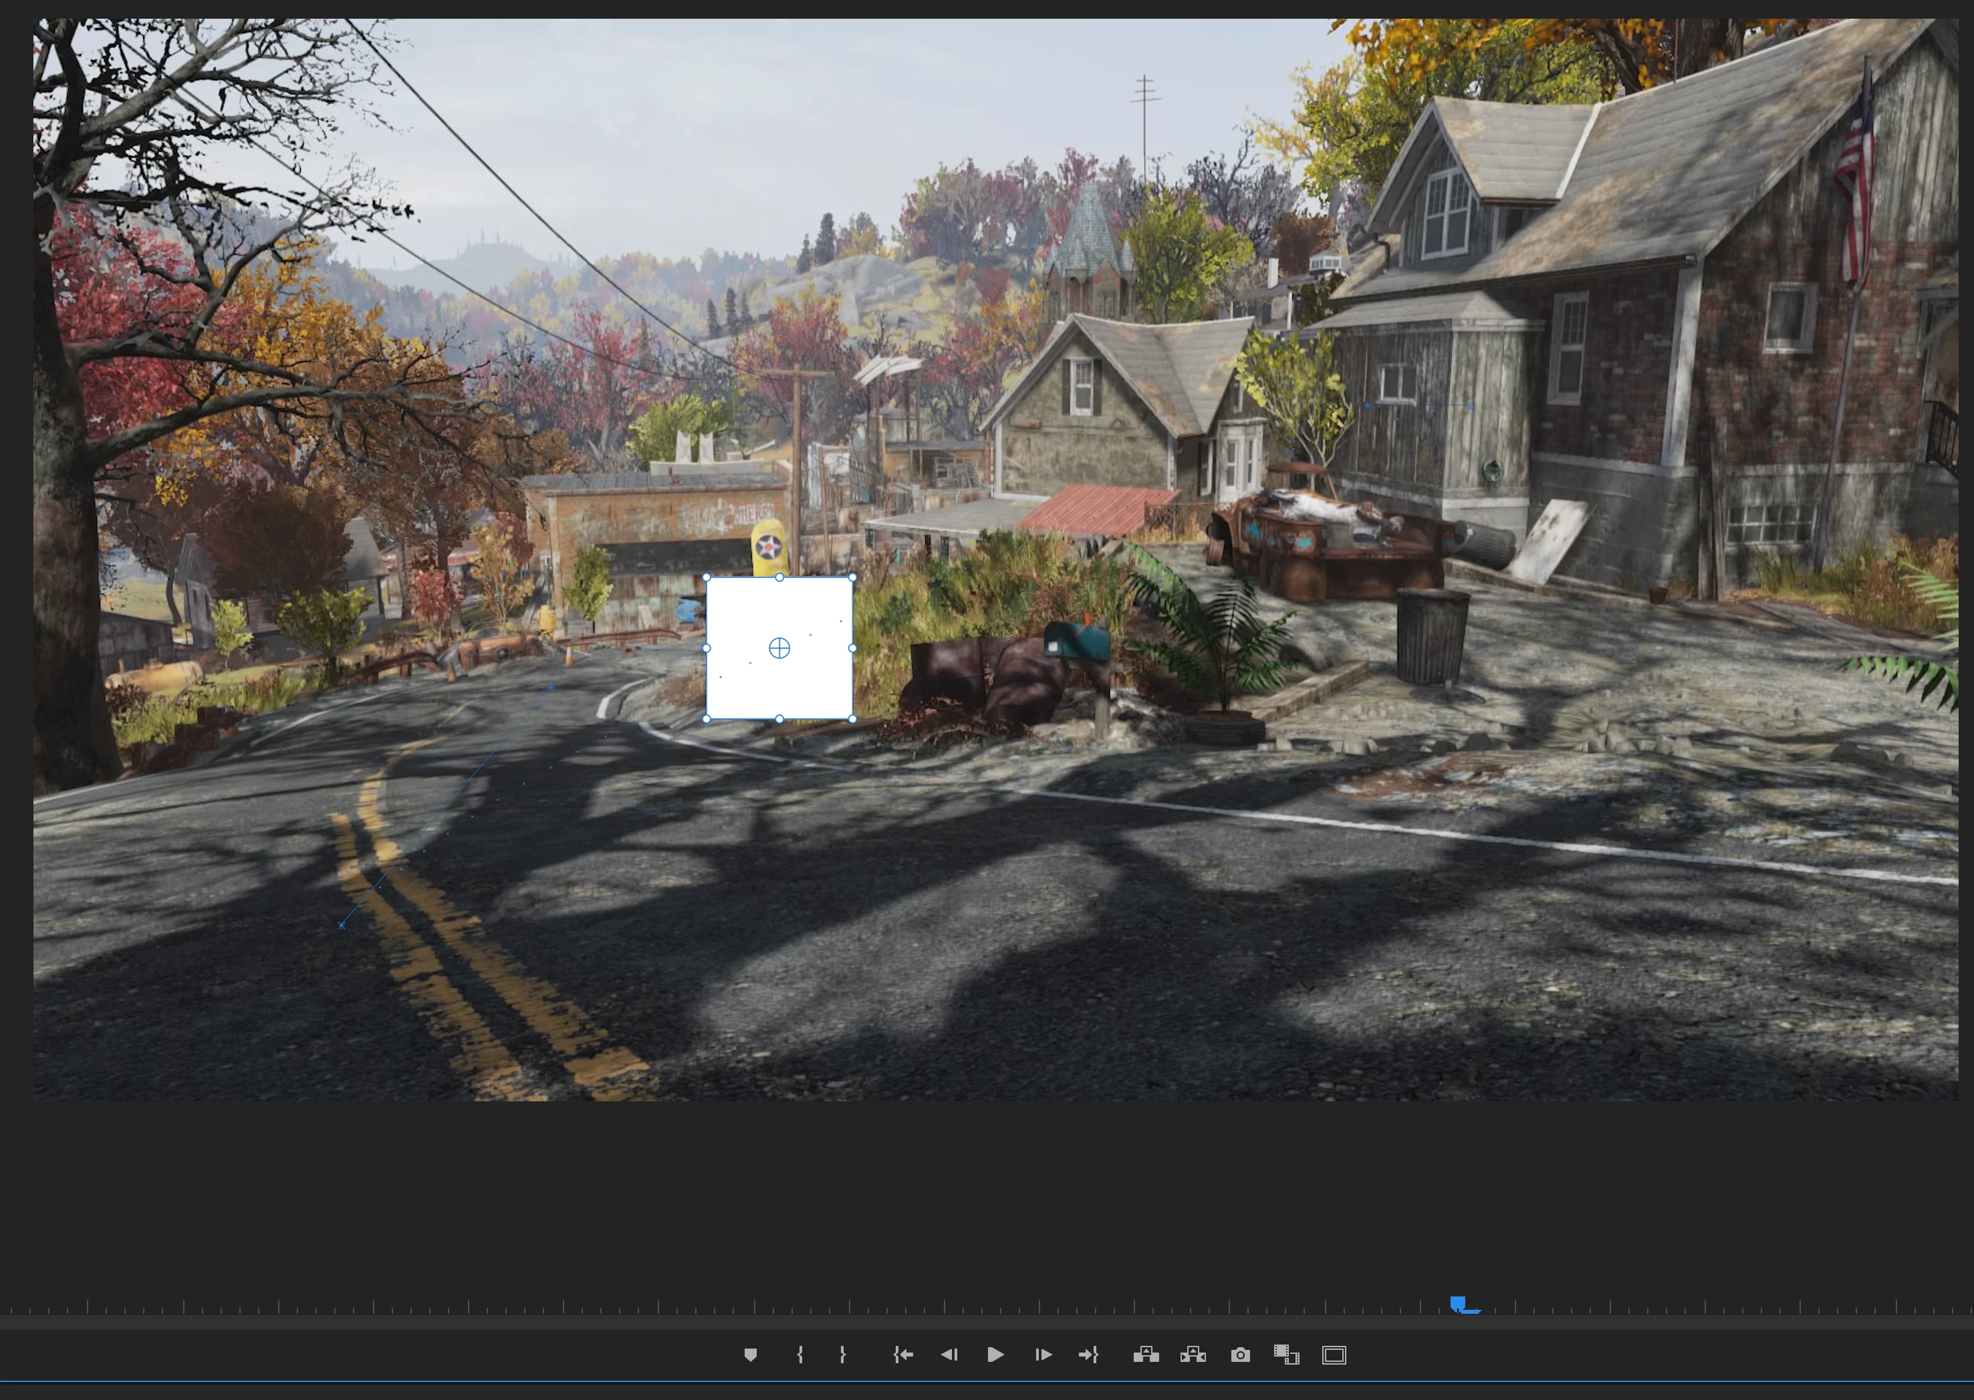
Task: Jump to the Out point
Action: click(x=1088, y=1355)
